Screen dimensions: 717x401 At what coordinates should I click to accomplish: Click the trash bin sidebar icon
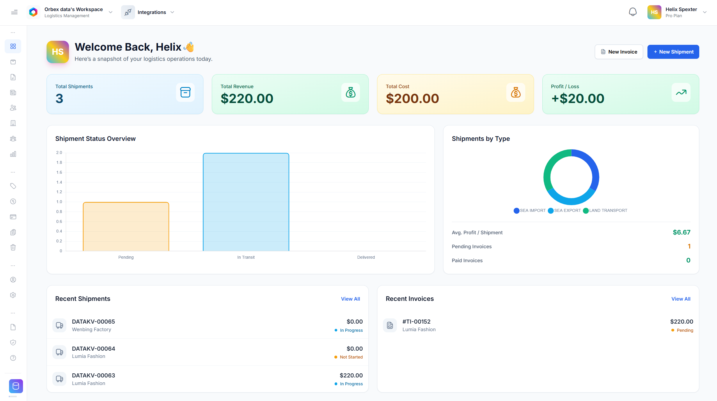13,247
